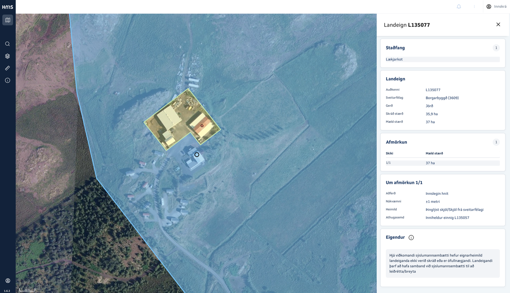
Task: Select the ruler measurement tool
Action: [8, 68]
